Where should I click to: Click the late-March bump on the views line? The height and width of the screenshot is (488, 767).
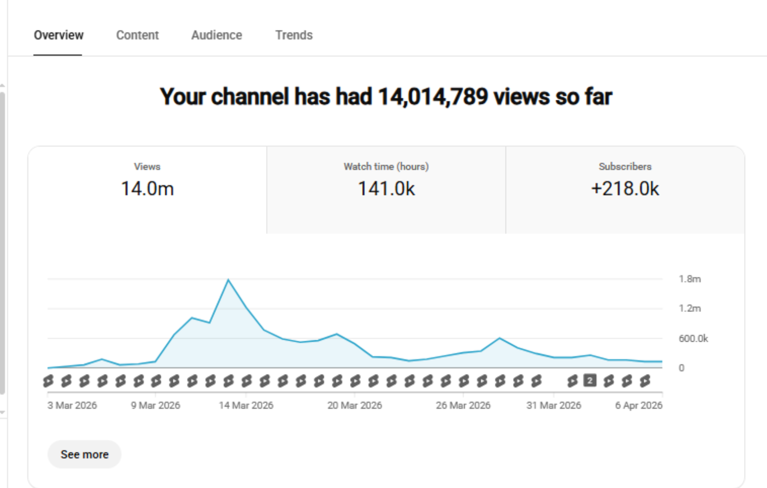tap(500, 338)
